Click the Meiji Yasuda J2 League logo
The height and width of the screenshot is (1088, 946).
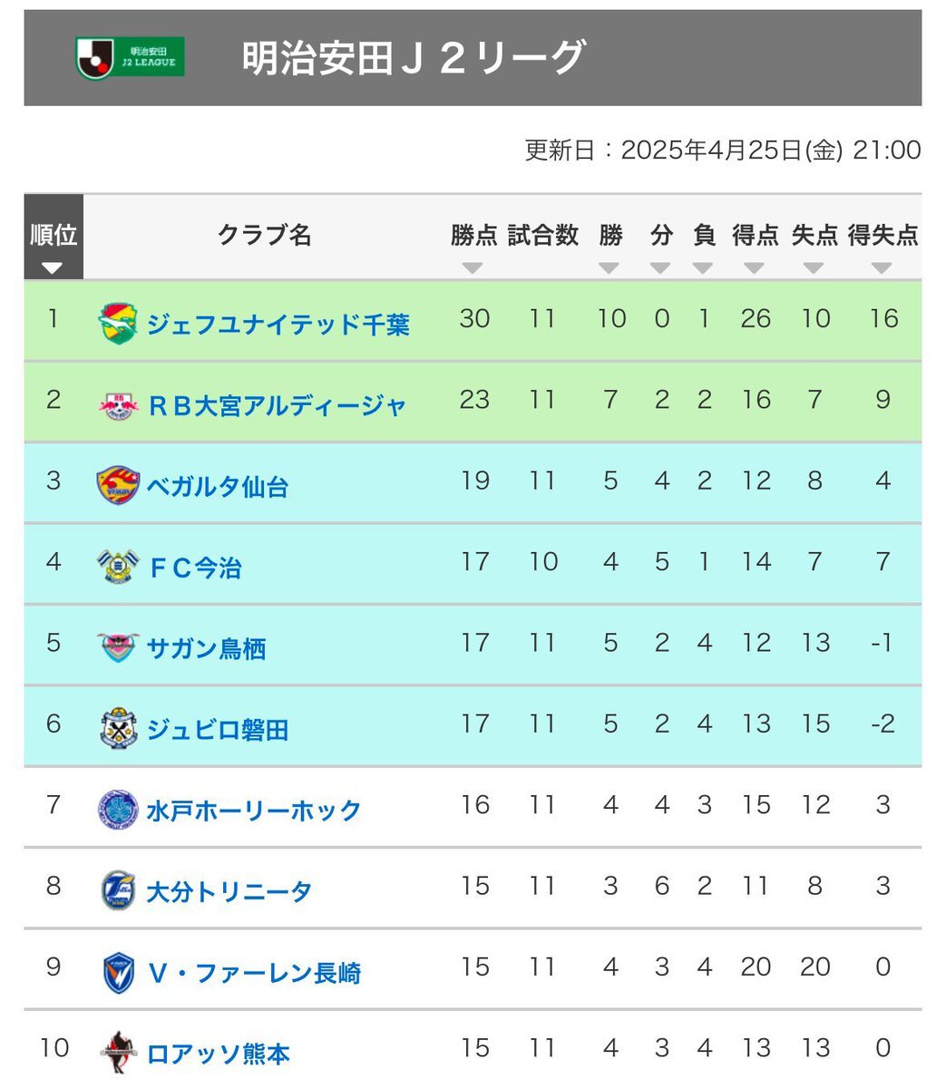click(x=130, y=57)
